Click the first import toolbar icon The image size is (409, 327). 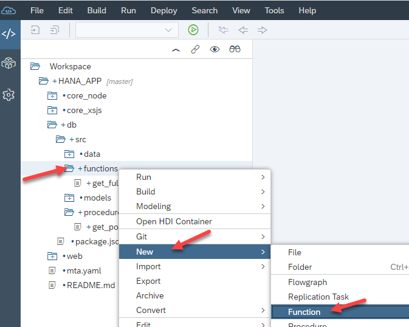pyautogui.click(x=35, y=30)
